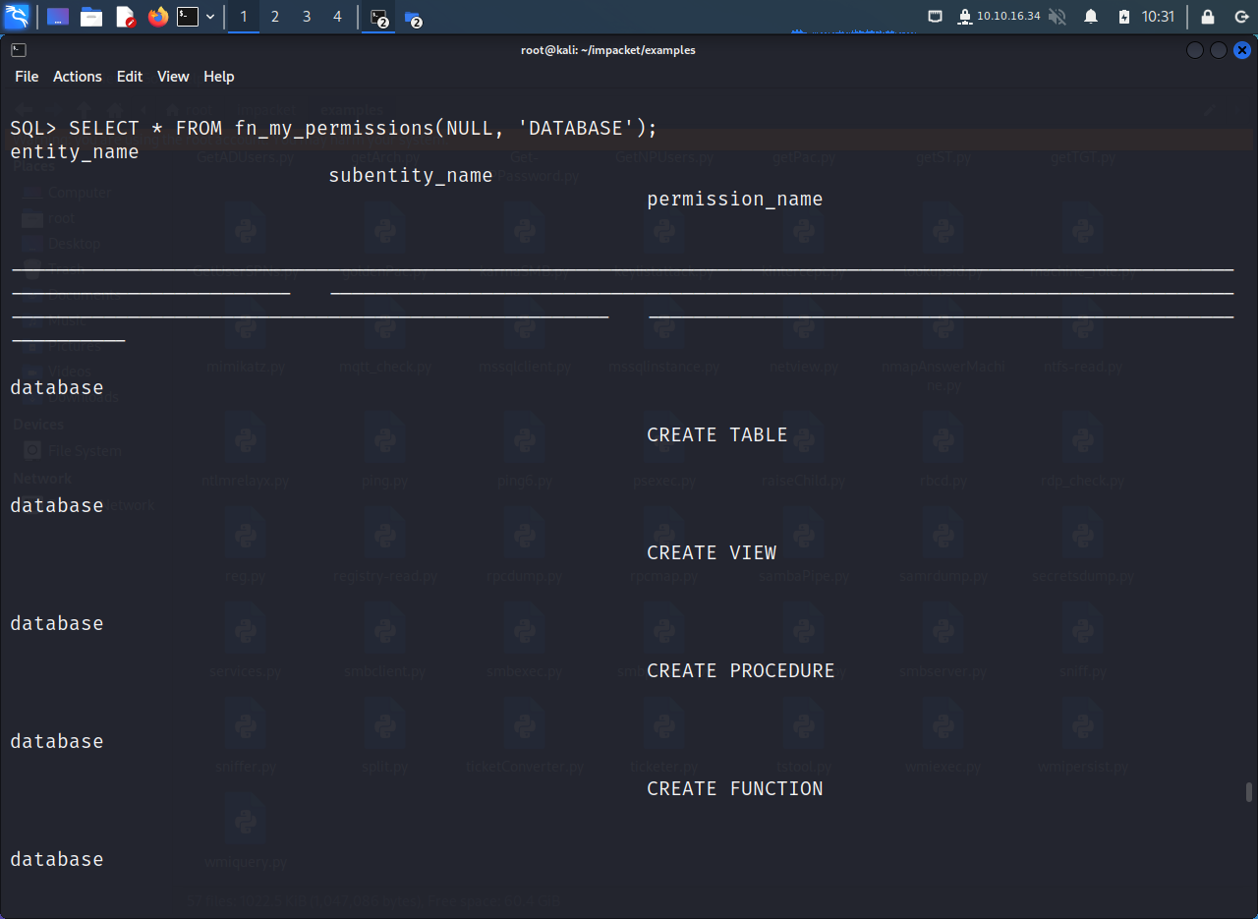This screenshot has width=1258, height=919.
Task: Click the show desktop panel icon
Action: 58,17
